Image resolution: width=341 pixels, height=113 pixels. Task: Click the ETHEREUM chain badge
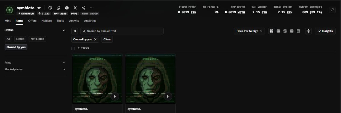point(26,13)
